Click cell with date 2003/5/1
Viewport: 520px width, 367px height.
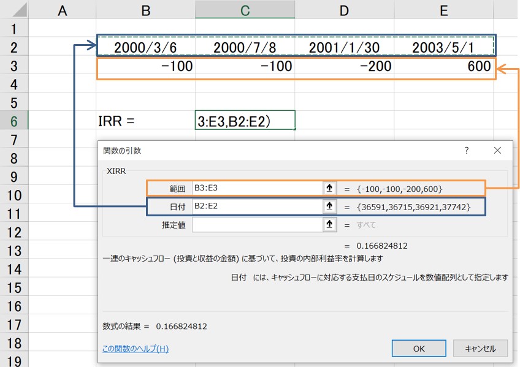tap(444, 47)
